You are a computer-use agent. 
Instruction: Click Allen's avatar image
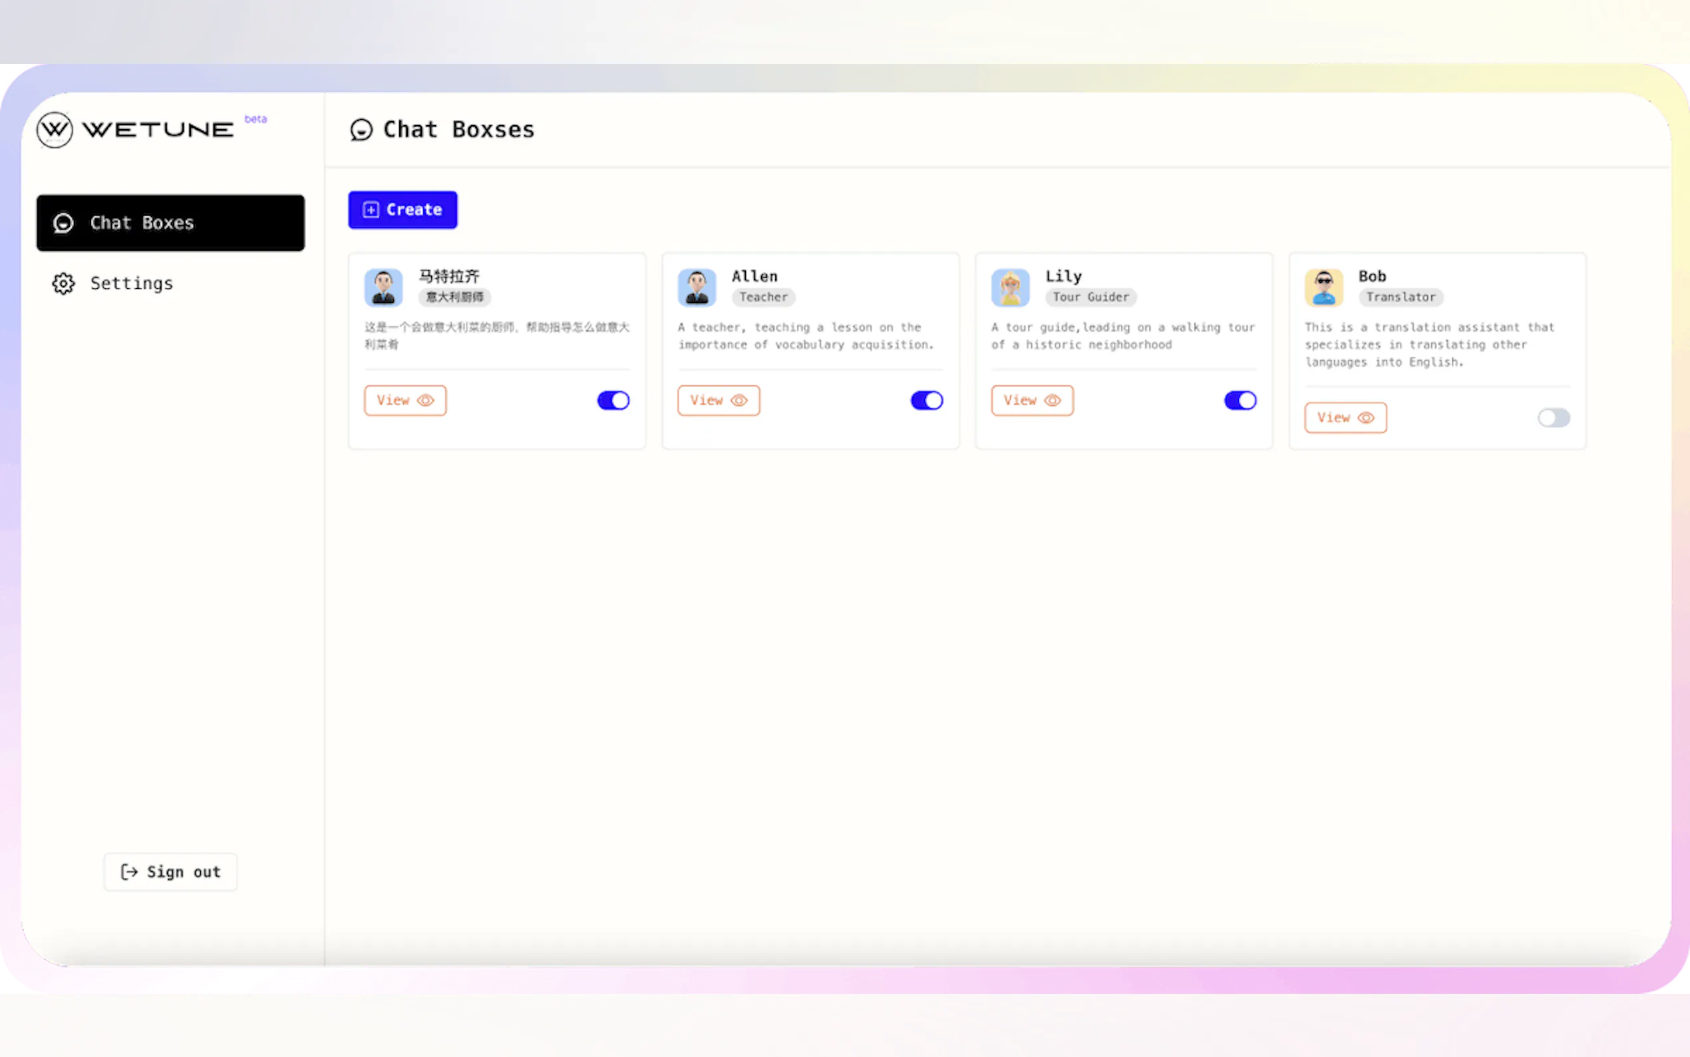697,288
